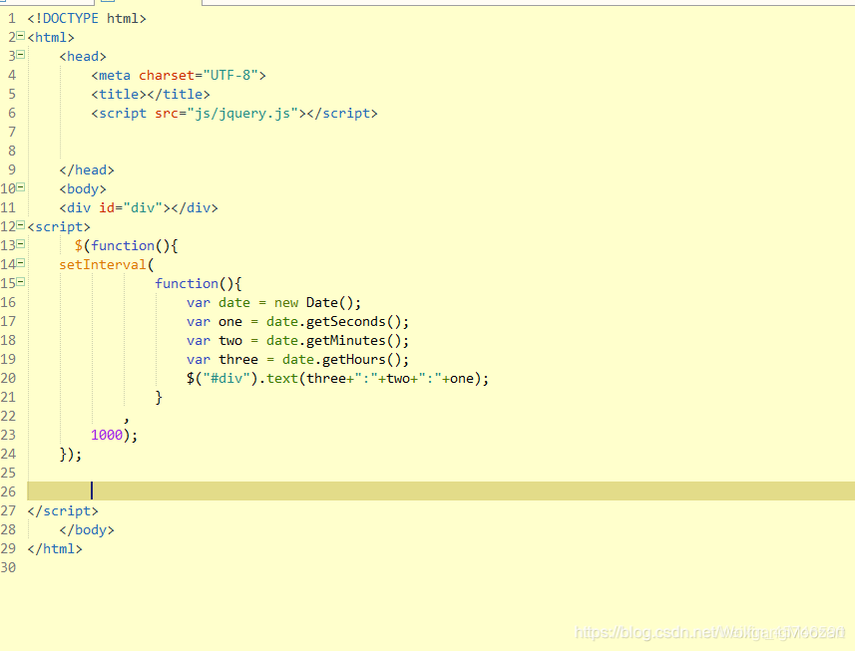Click the }); closing on line 24
Image resolution: width=855 pixels, height=651 pixels.
pos(71,455)
